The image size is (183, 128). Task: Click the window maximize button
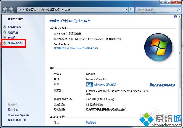tap(168, 2)
